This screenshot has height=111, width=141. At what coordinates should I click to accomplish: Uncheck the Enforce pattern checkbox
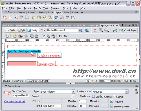click(111, 106)
